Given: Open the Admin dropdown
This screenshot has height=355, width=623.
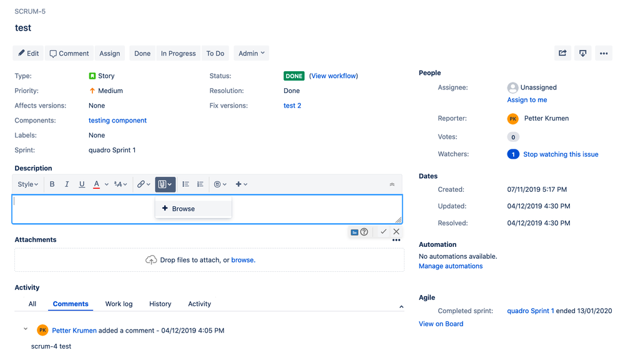Looking at the screenshot, I should [x=251, y=53].
